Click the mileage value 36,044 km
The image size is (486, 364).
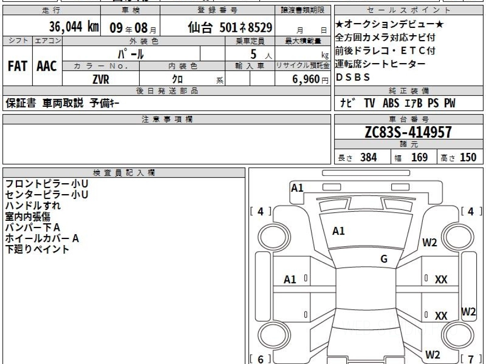(x=74, y=27)
